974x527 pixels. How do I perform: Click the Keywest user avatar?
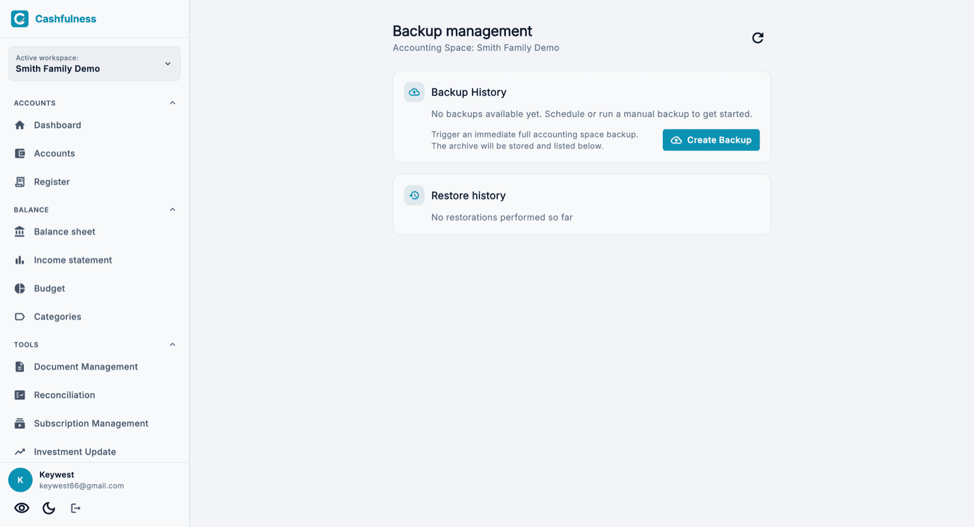20,480
